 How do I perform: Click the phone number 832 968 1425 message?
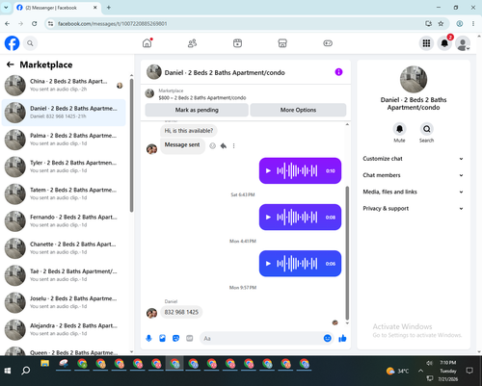tap(181, 312)
